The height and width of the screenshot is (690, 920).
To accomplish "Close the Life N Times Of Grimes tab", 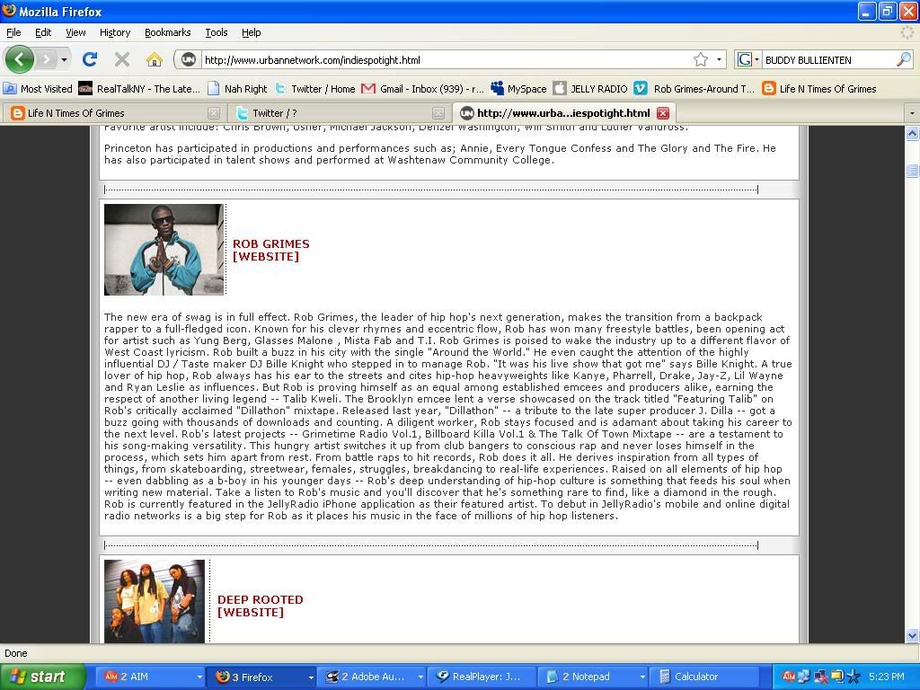I will coord(214,112).
